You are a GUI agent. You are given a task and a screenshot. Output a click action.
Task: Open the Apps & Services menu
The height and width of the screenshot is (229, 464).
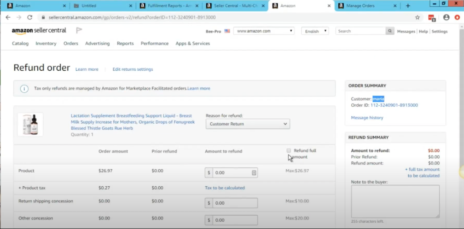click(193, 43)
